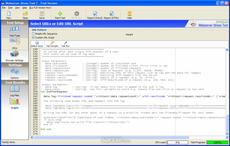Click the Settings section header
This screenshot has height=146, width=230.
click(15, 65)
